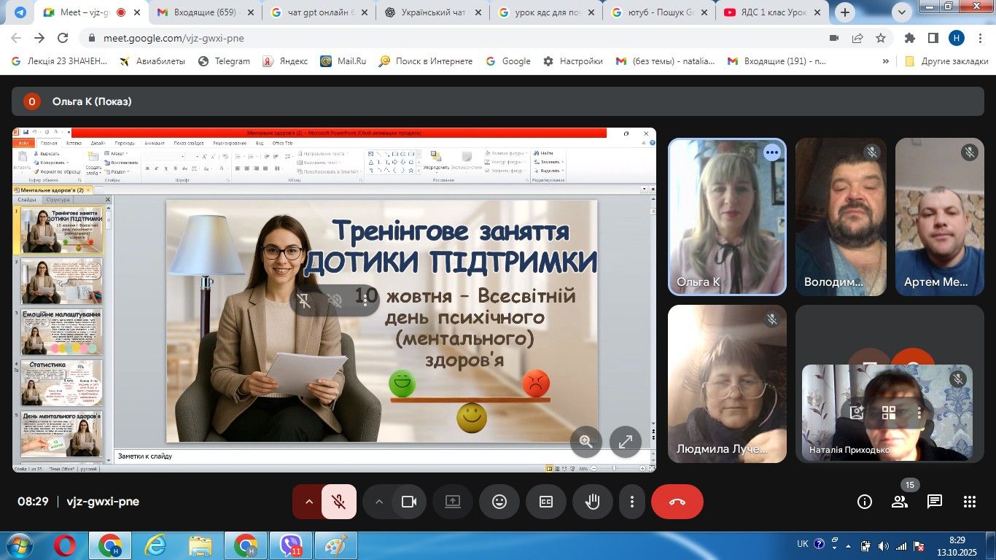This screenshot has height=560, width=996.
Task: Show the participants list panel
Action: coord(900,502)
